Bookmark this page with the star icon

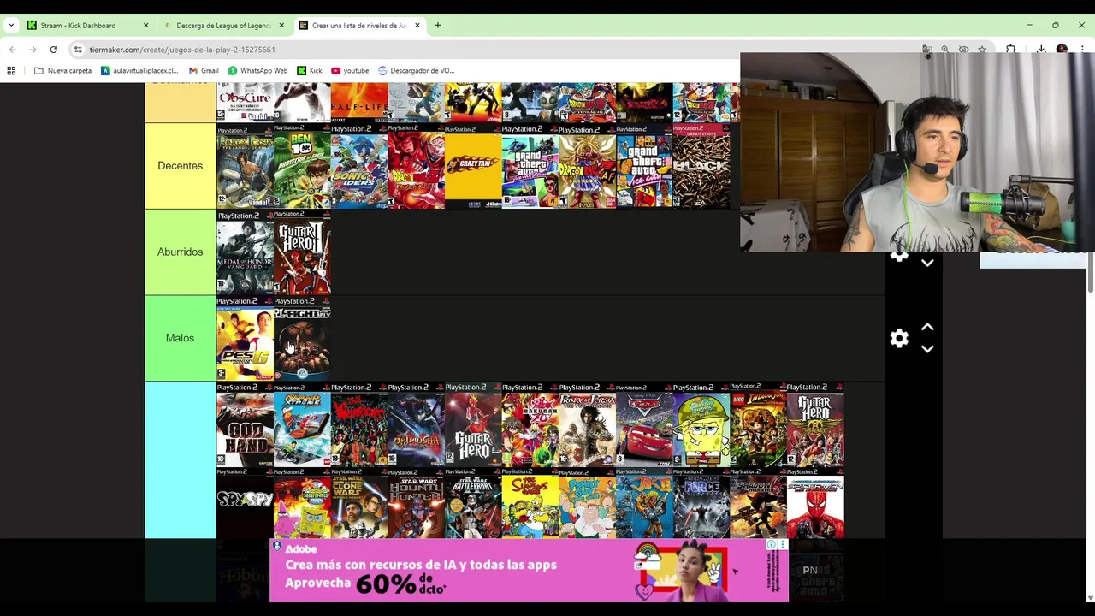click(x=982, y=50)
